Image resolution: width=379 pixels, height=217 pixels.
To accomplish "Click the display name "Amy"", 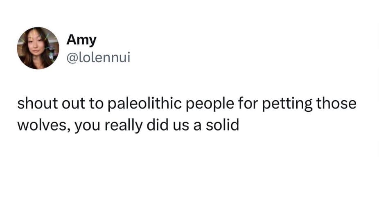I will tap(81, 40).
